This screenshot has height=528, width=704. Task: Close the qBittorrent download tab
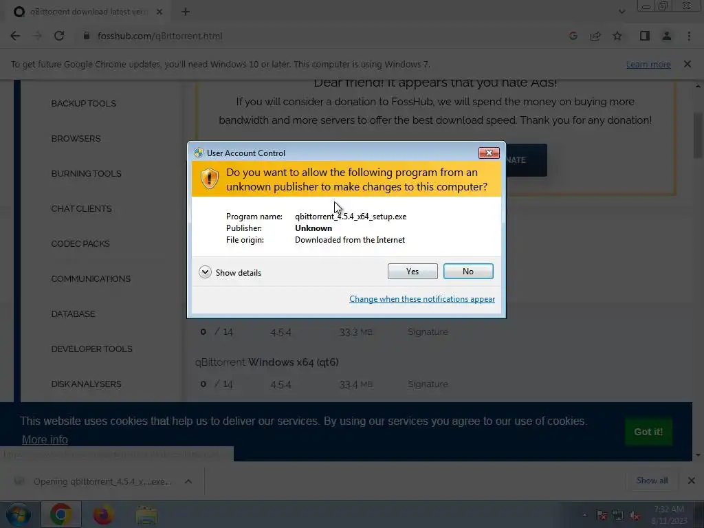point(159,12)
